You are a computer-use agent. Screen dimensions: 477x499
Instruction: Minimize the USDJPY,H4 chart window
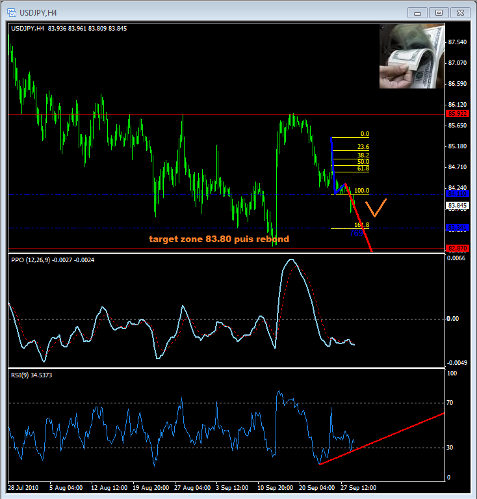[417, 13]
